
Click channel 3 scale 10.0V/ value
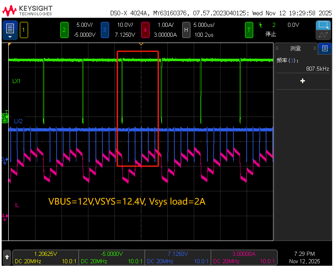pyautogui.click(x=125, y=25)
